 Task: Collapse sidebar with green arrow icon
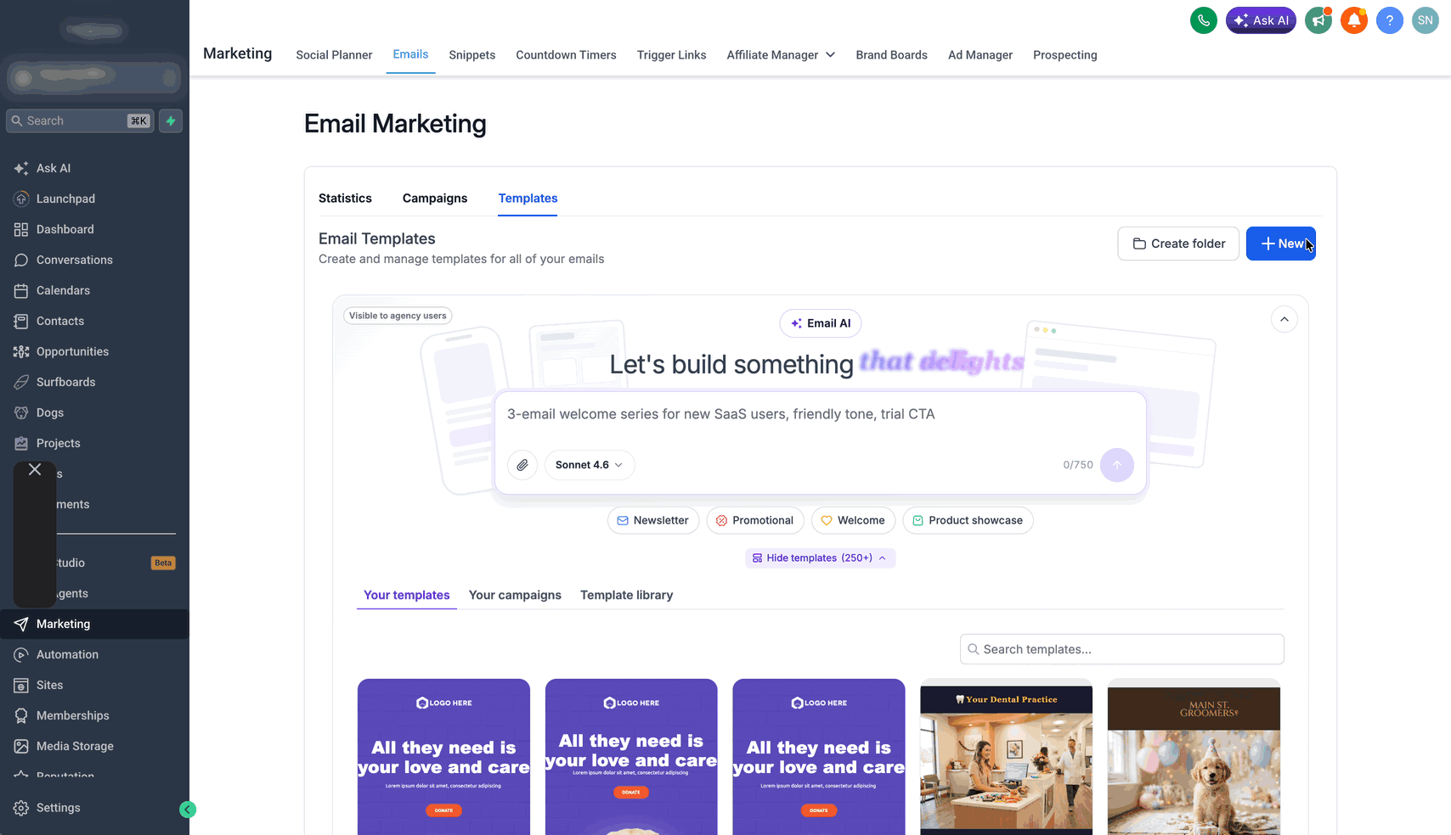pyautogui.click(x=188, y=810)
